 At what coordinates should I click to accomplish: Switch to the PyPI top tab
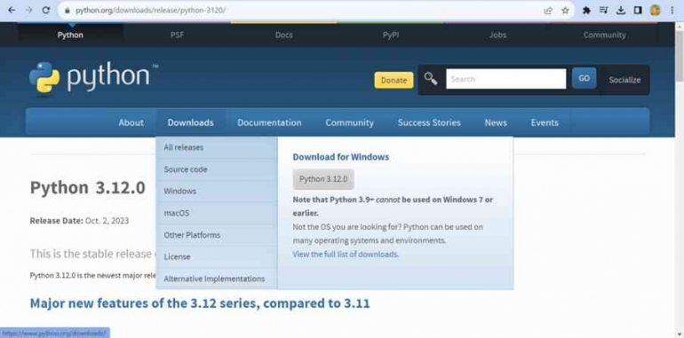pyautogui.click(x=391, y=35)
